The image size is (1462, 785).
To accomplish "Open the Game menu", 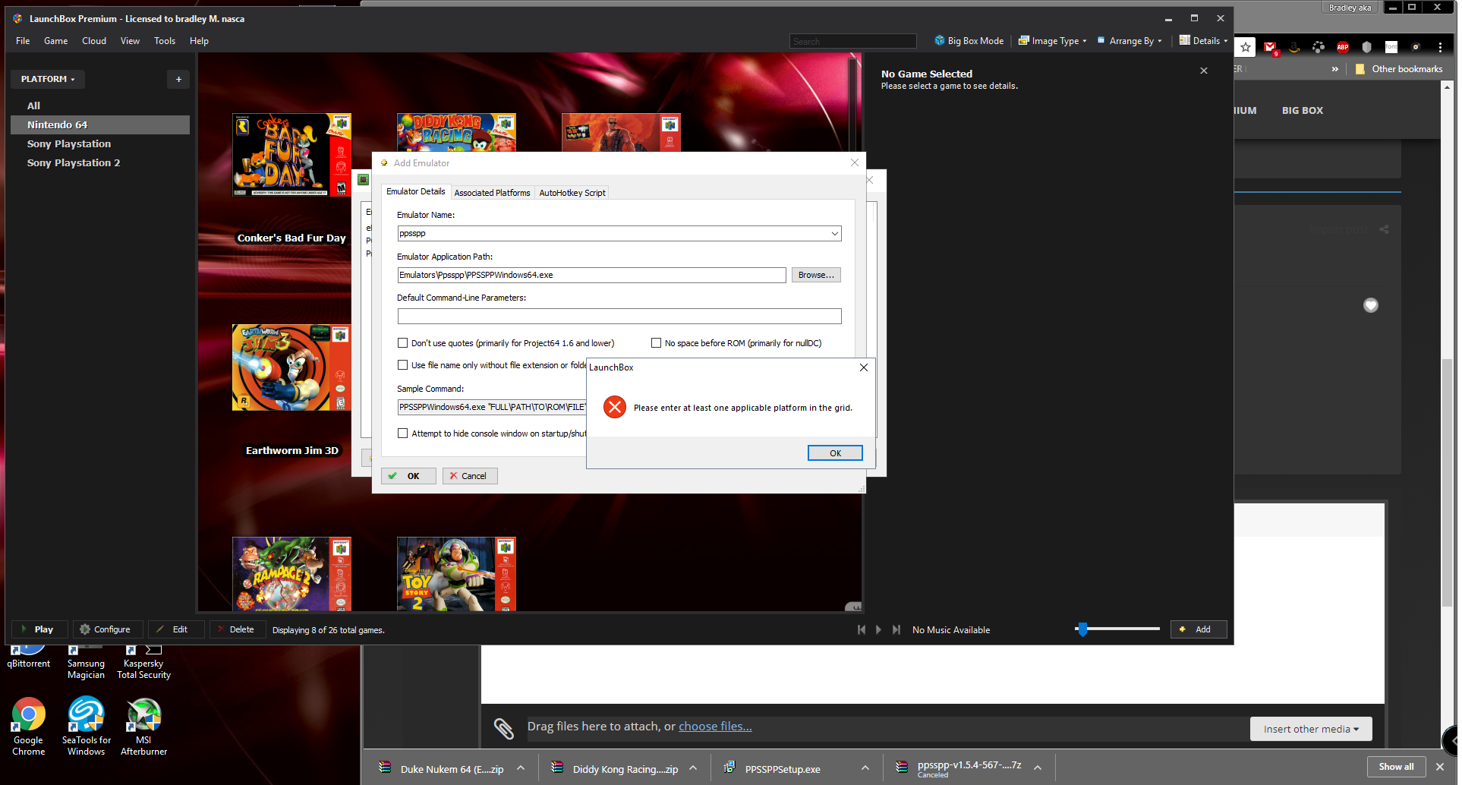I will [x=56, y=41].
